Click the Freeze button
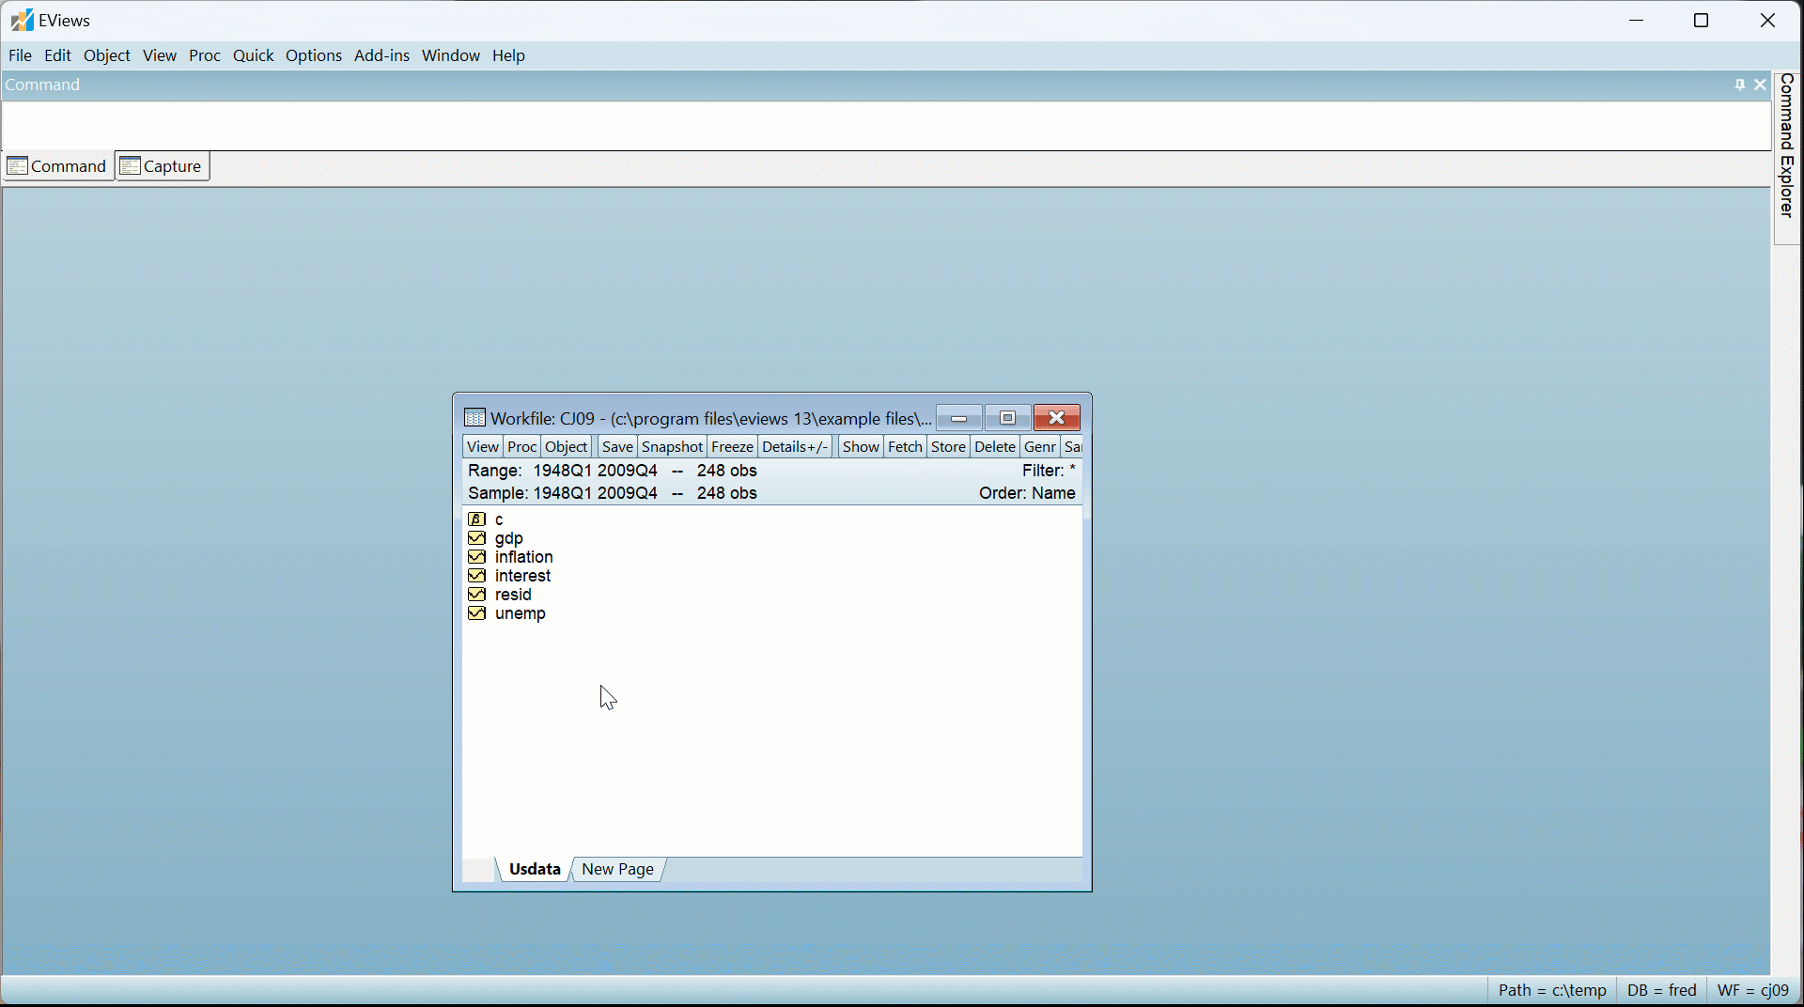The height and width of the screenshot is (1007, 1804). [733, 447]
